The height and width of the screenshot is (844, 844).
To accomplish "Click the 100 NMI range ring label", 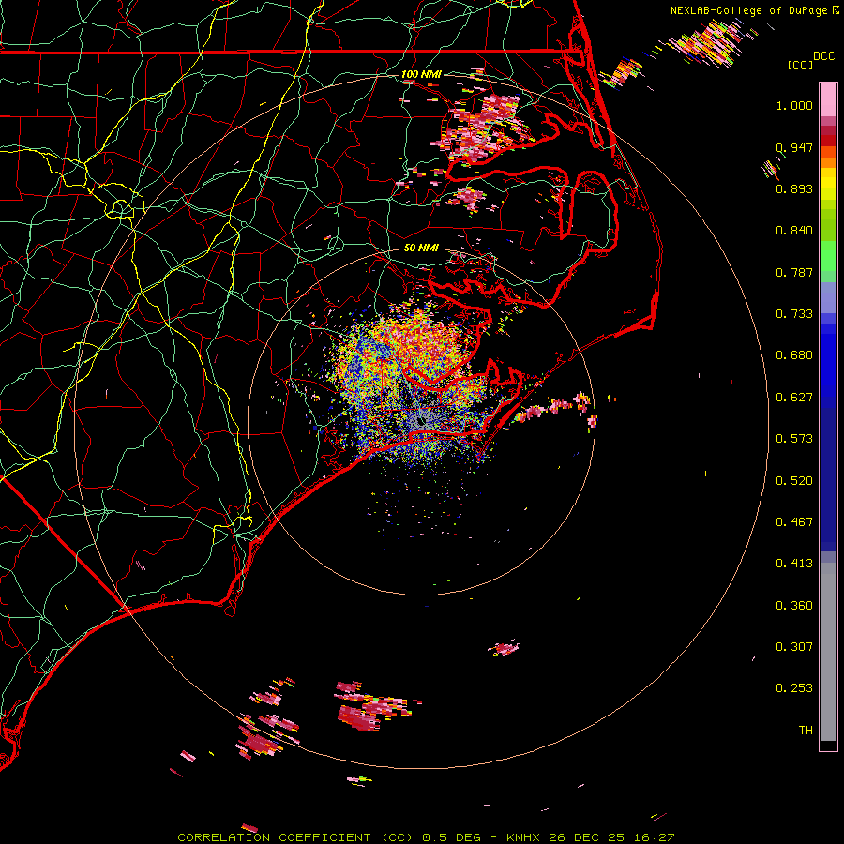I will 421,74.
